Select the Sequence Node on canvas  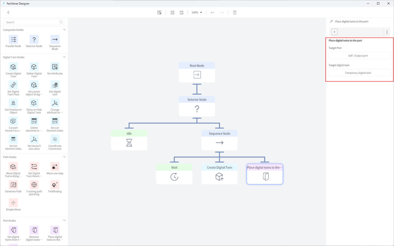pyautogui.click(x=219, y=140)
